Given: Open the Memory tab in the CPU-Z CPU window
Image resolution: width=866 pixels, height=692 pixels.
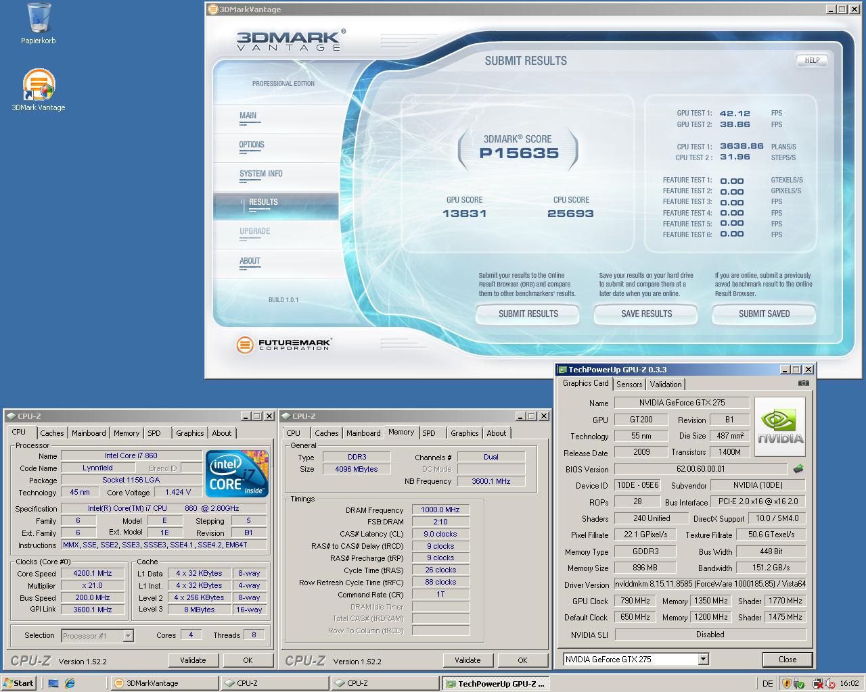Looking at the screenshot, I should tap(127, 433).
